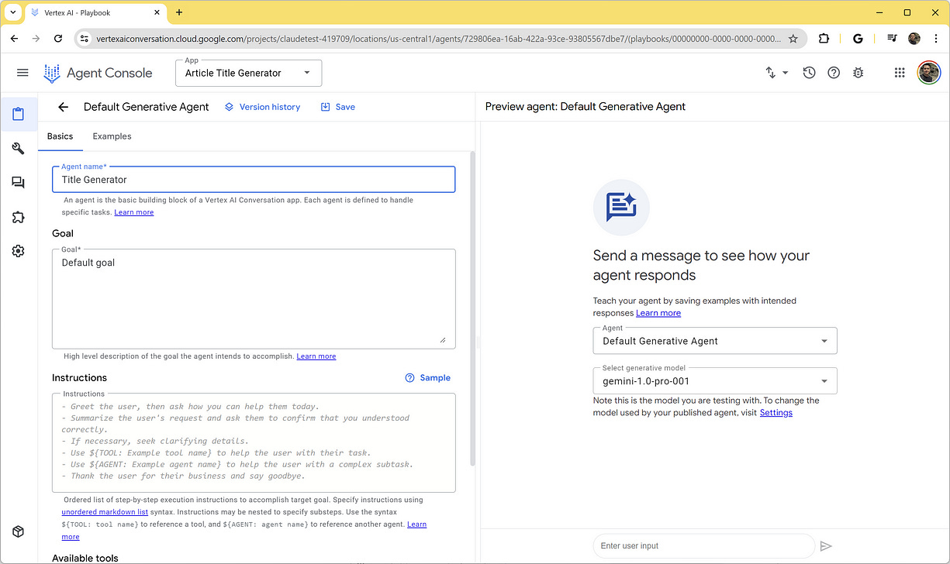The image size is (950, 564).
Task: Select the Basics tab
Action: 60,136
